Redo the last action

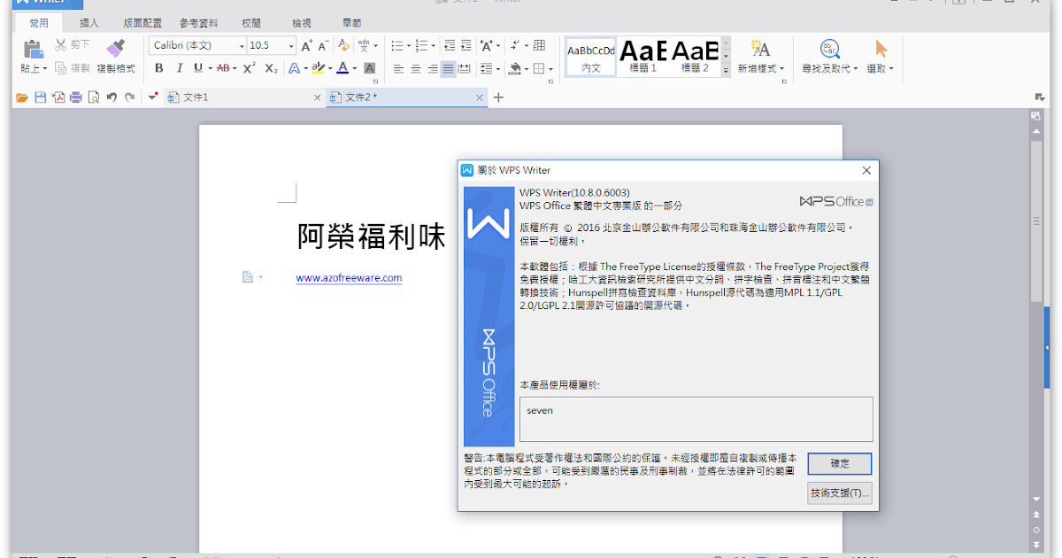[130, 97]
